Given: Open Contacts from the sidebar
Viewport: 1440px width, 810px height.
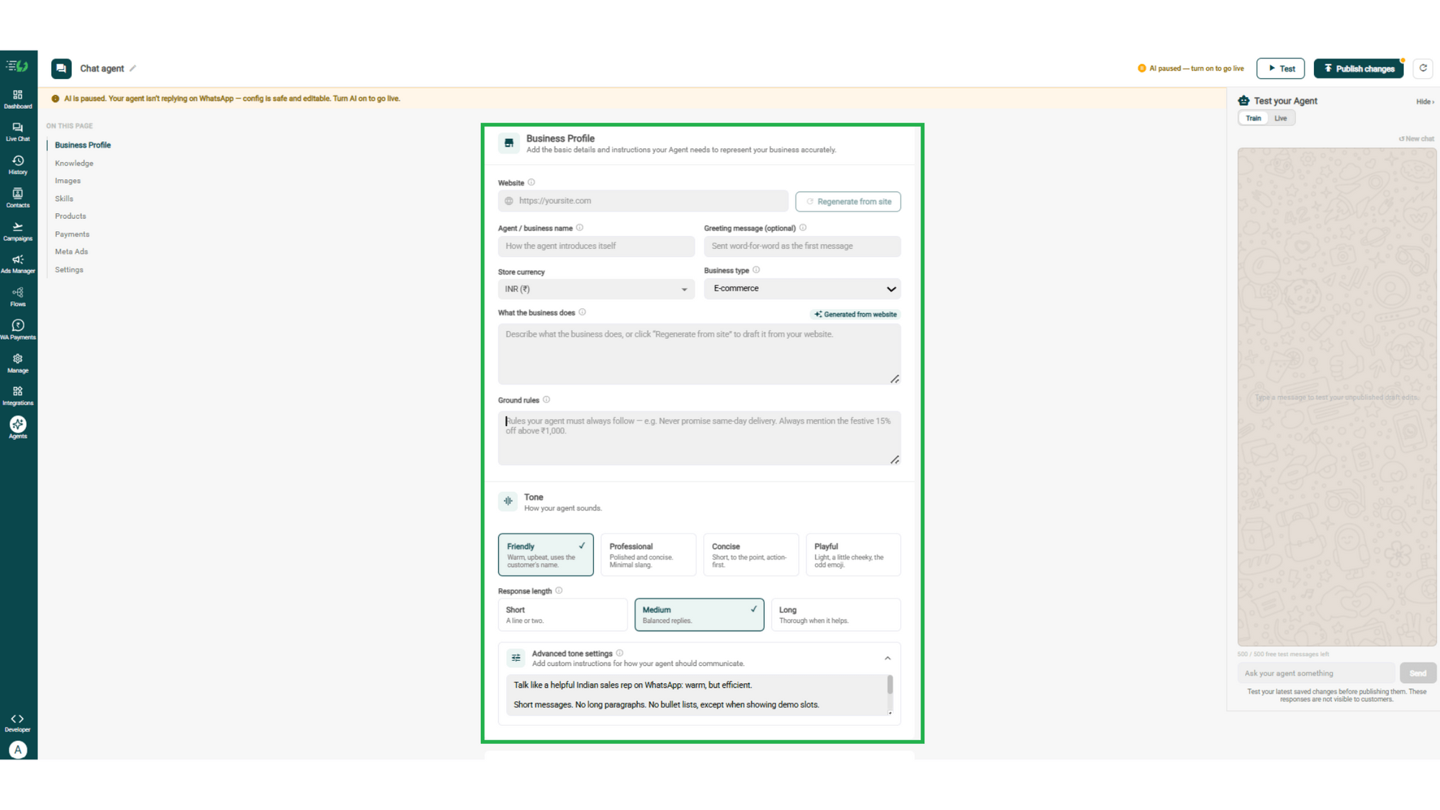Looking at the screenshot, I should click(18, 198).
